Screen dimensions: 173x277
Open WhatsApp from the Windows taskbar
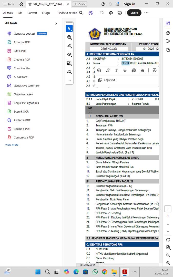[x=95, y=272]
